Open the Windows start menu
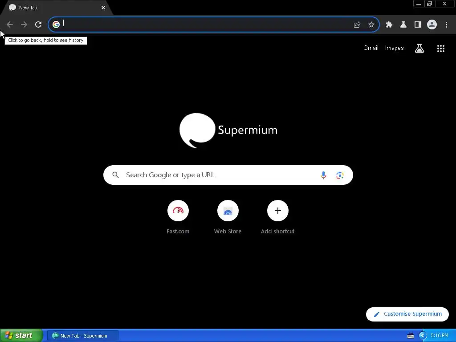This screenshot has width=456, height=342. click(21, 336)
